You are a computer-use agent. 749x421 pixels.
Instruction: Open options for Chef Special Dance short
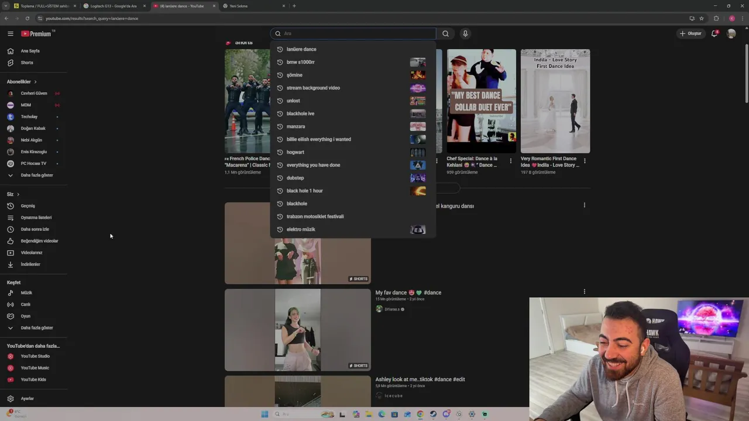[511, 161]
